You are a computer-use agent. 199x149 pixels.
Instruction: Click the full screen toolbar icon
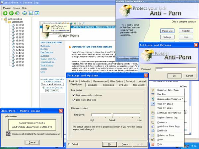point(37,13)
